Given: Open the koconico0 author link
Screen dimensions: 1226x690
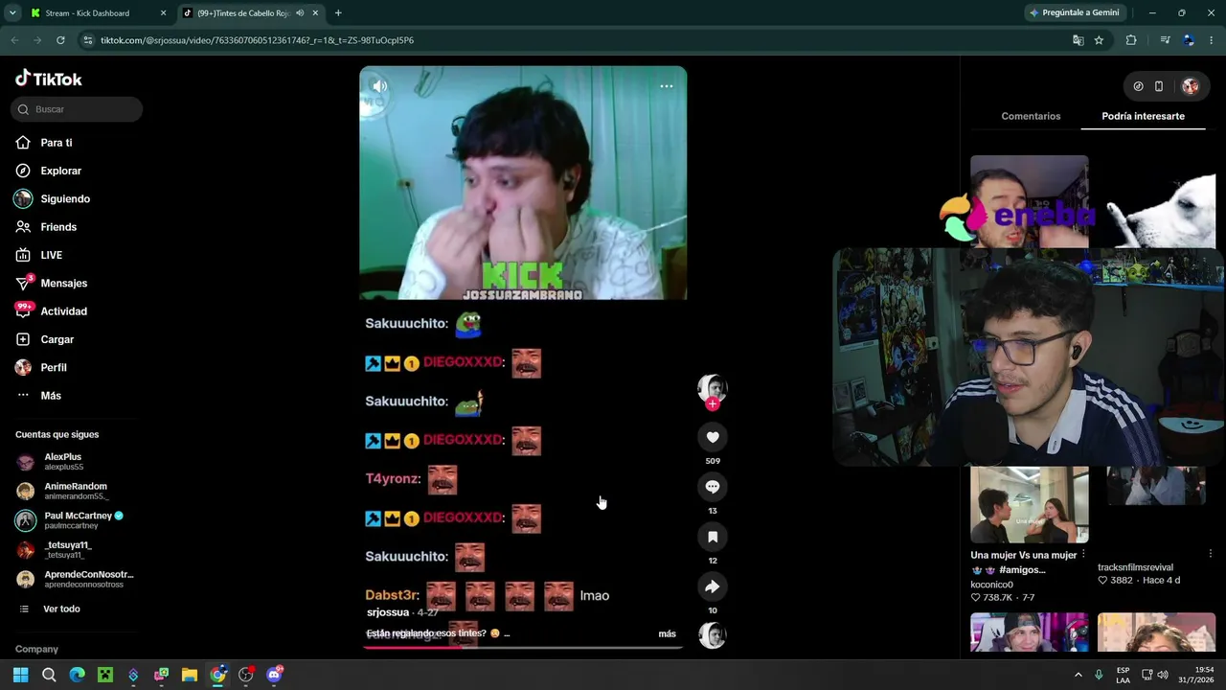Looking at the screenshot, I should [991, 585].
